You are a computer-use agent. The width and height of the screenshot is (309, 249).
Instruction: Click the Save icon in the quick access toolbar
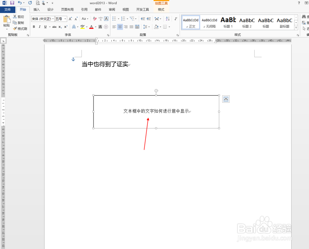coord(12,3)
